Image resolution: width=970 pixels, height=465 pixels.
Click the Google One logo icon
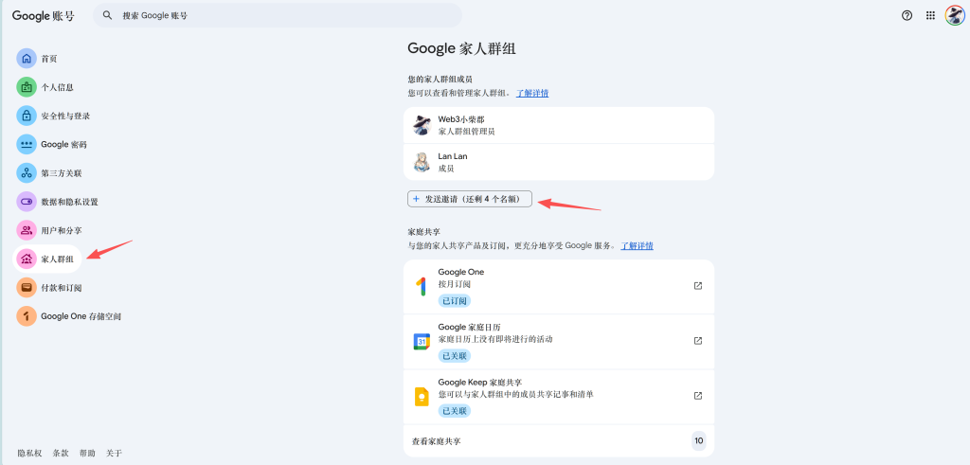[x=422, y=286]
